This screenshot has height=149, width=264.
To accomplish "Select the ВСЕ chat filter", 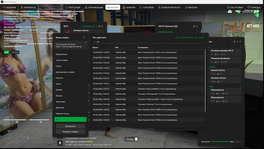I will tap(7, 52).
